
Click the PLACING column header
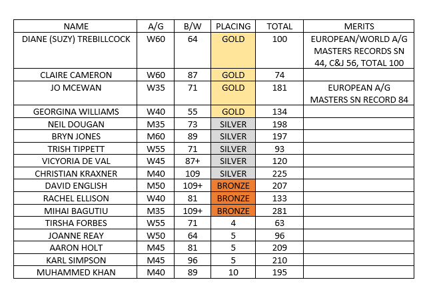coord(233,27)
